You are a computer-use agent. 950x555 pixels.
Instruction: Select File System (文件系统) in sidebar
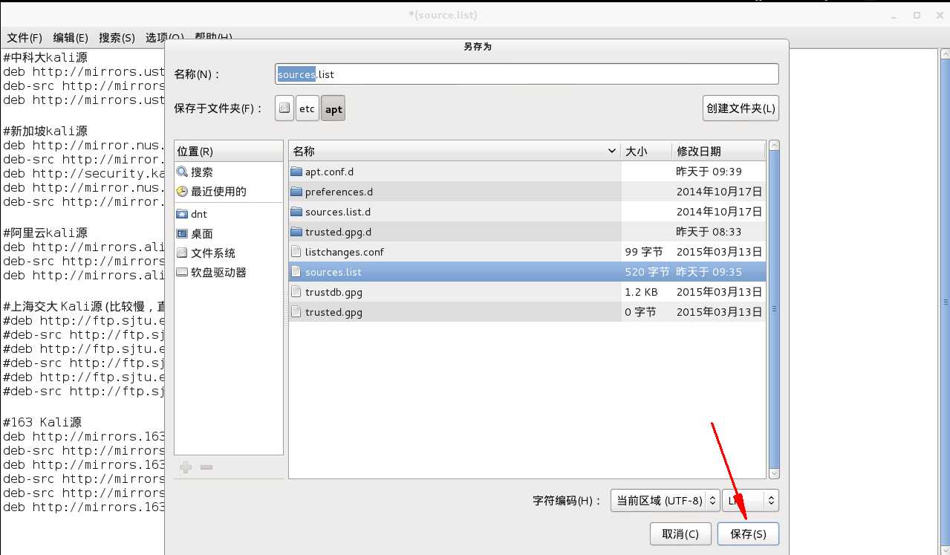(229, 253)
